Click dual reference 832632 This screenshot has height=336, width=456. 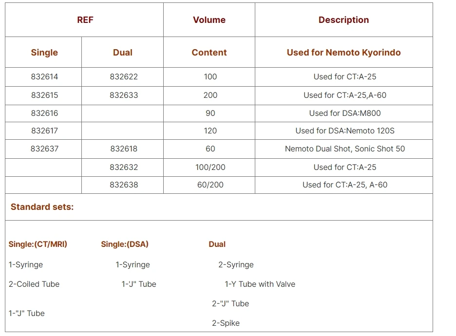click(x=124, y=167)
